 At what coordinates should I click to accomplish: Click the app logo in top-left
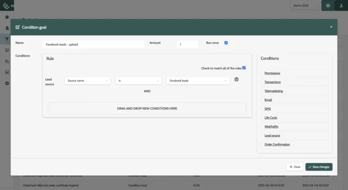(6, 5)
